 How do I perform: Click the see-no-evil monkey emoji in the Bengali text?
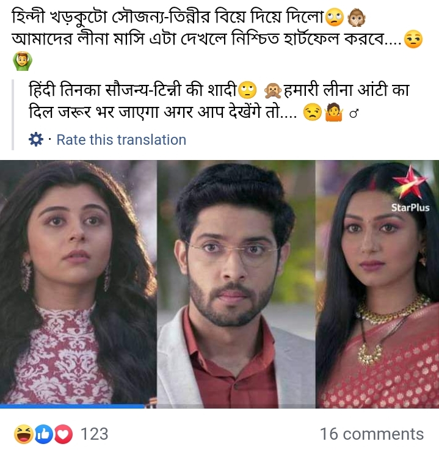click(x=356, y=17)
